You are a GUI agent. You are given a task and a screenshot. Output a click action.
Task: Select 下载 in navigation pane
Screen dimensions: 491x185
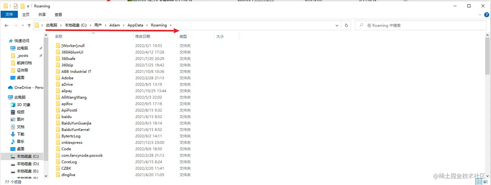20,134
